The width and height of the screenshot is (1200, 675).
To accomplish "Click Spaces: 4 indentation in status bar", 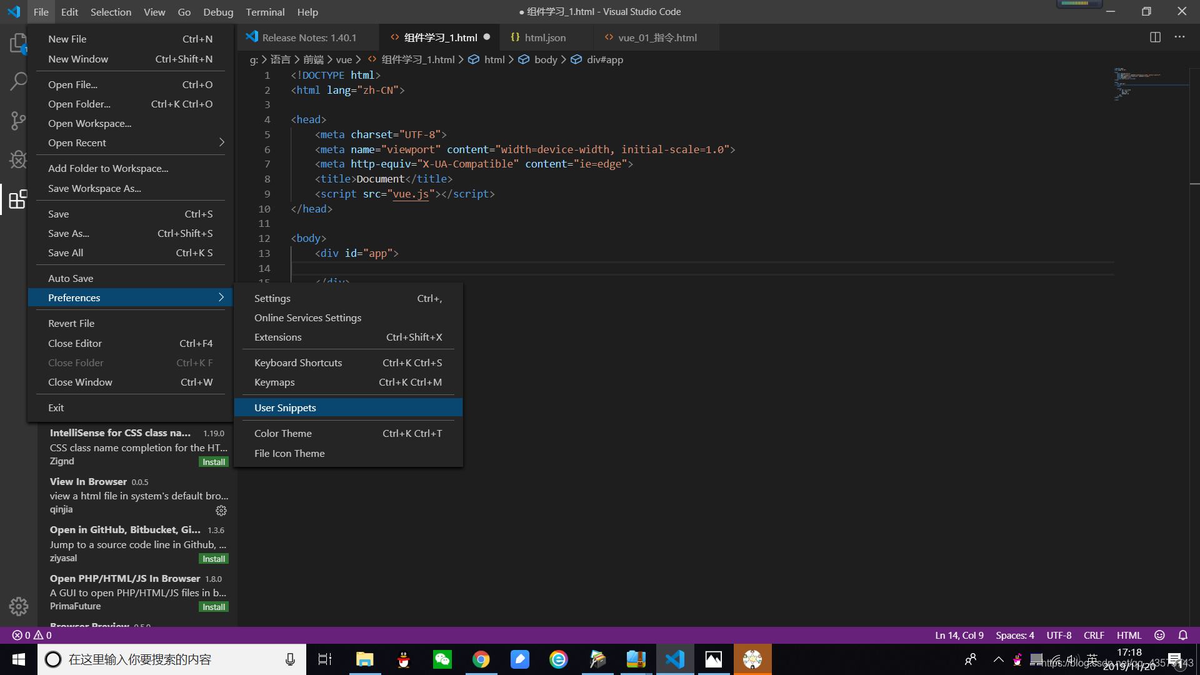I will pyautogui.click(x=1015, y=635).
